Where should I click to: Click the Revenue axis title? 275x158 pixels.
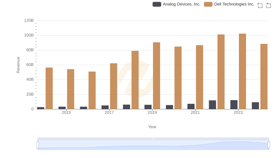coord(18,65)
